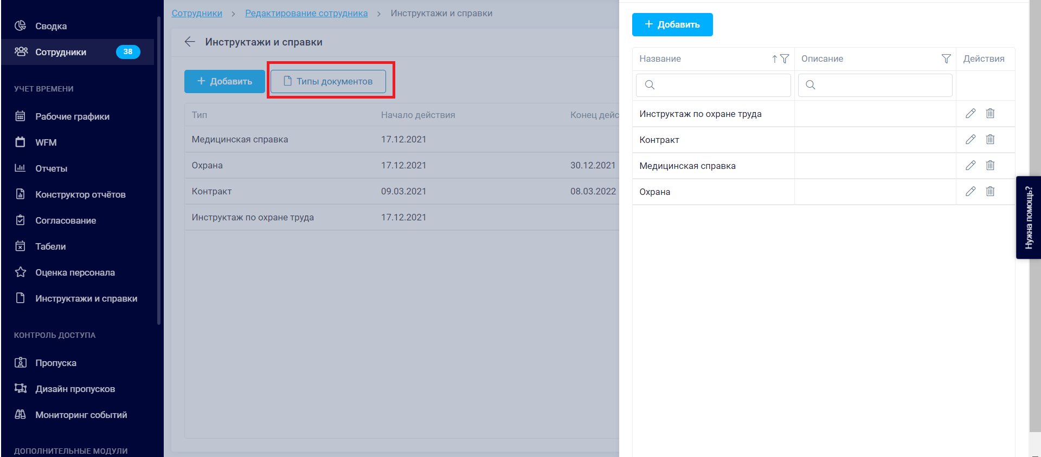The width and height of the screenshot is (1041, 457).
Task: Click the page vertical scrollbar at right
Action: (x=1035, y=217)
